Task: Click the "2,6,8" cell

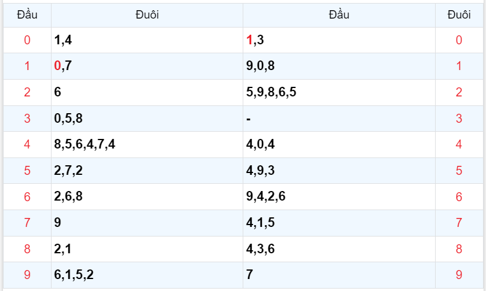Action: coord(68,196)
